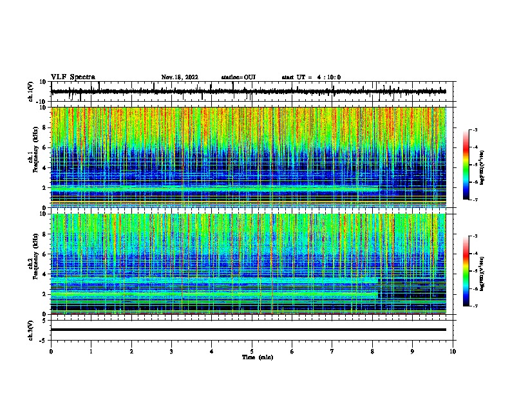Click the time axis tick label "7"
Viewport: 510px width, 394px height.
coord(332,352)
